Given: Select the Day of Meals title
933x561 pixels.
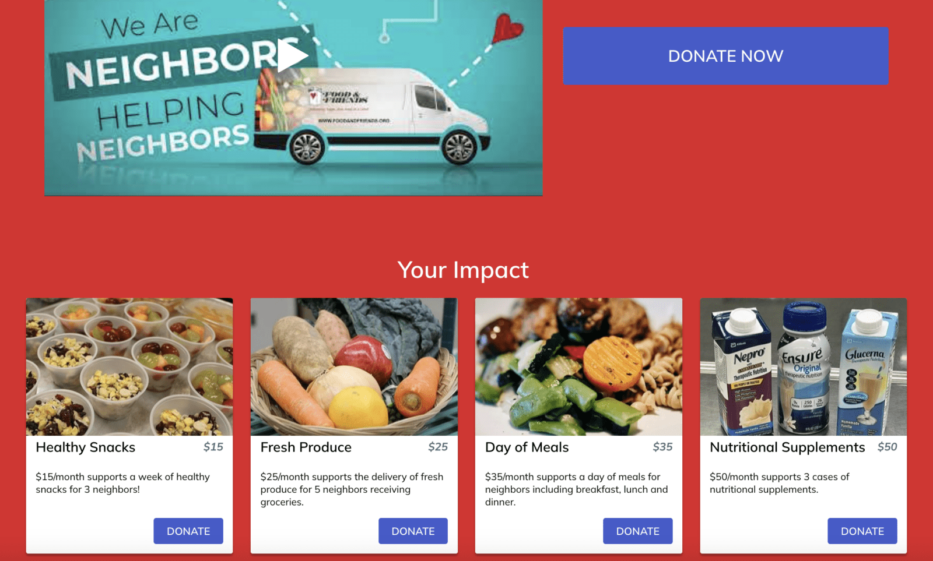Looking at the screenshot, I should click(x=527, y=447).
